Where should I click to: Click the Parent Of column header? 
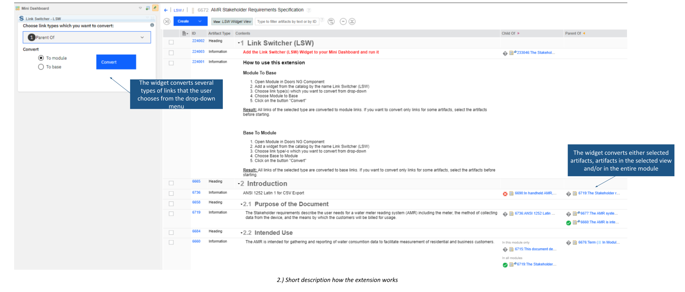coord(573,34)
